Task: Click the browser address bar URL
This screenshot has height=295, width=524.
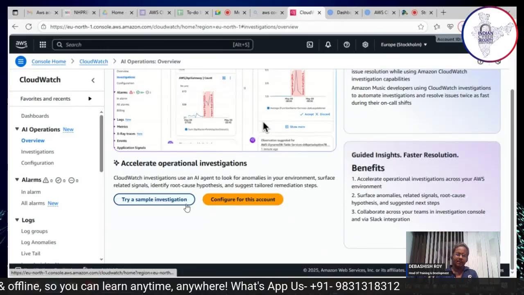Action: [174, 27]
